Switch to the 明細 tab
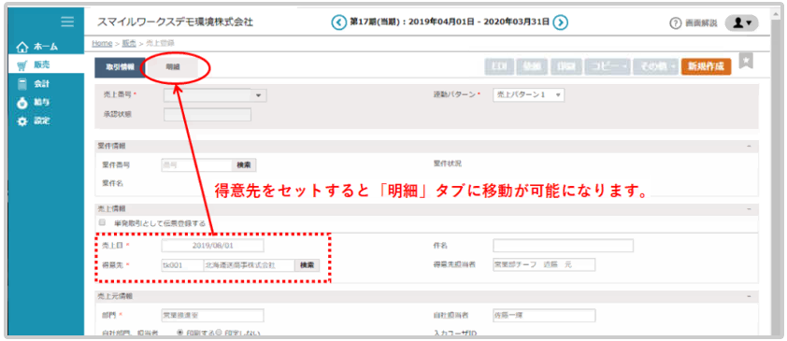 (173, 67)
